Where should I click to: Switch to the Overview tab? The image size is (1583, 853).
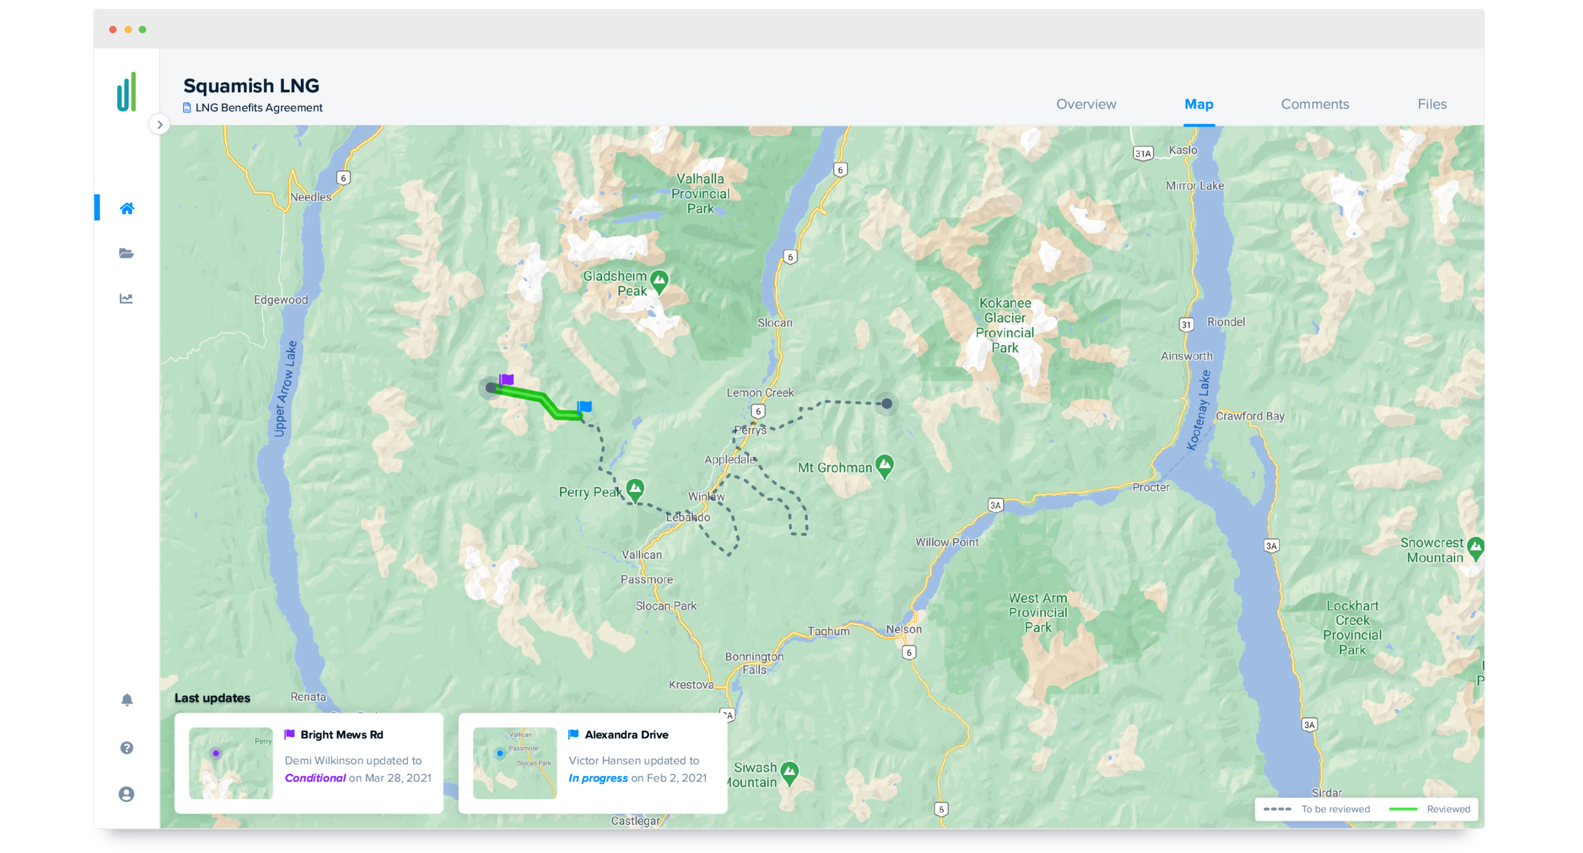click(x=1086, y=104)
